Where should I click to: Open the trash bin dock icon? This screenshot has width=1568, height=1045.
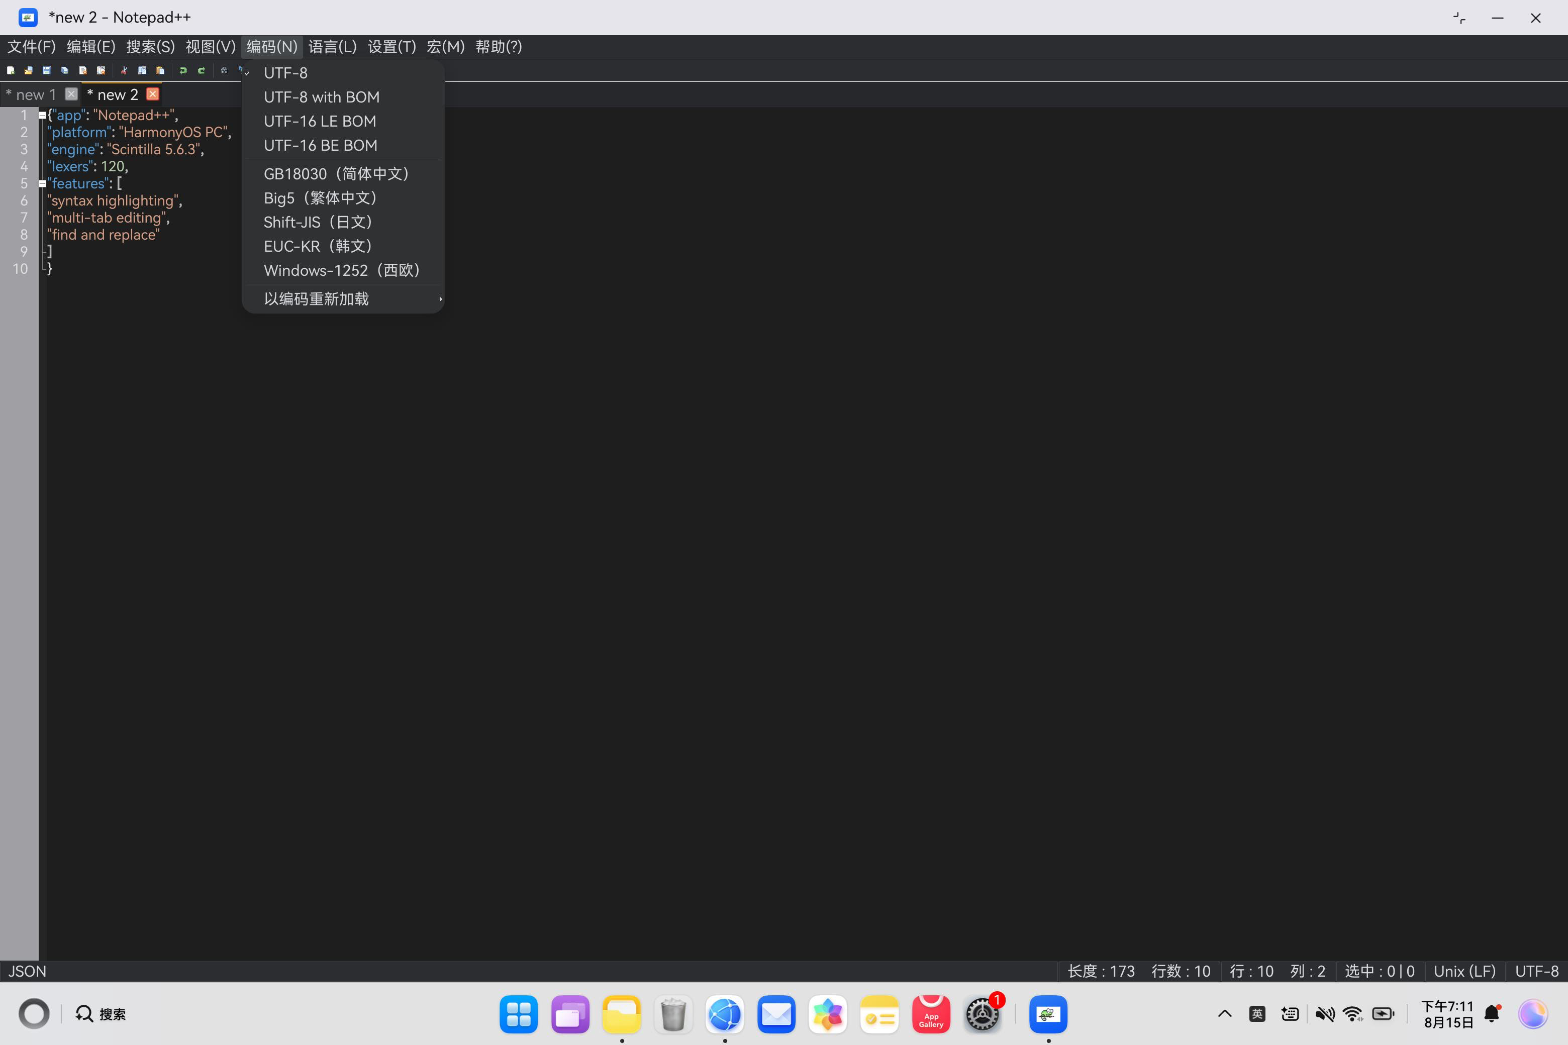pos(673,1014)
